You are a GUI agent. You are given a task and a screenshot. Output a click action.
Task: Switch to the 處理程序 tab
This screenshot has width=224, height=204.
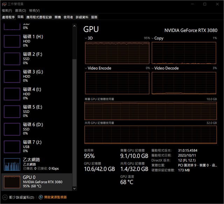click(x=8, y=17)
